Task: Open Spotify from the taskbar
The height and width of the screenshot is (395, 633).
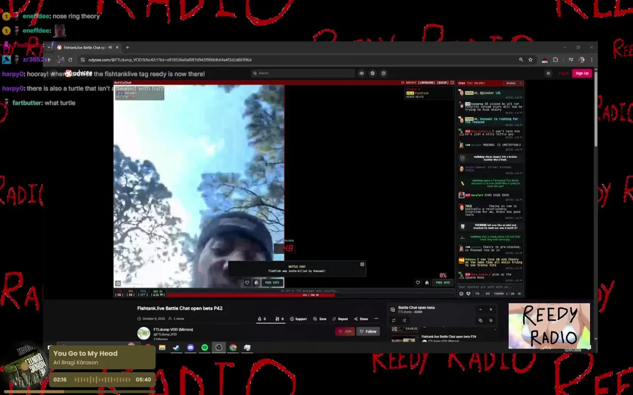Action: pyautogui.click(x=205, y=347)
